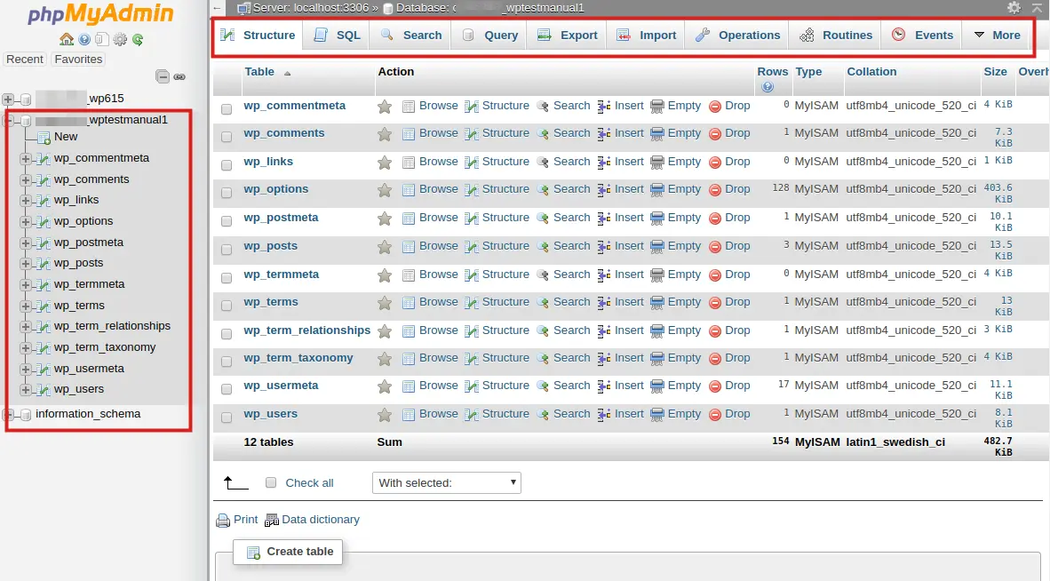Image resolution: width=1050 pixels, height=581 pixels.
Task: Click the Create table button
Action: [288, 551]
